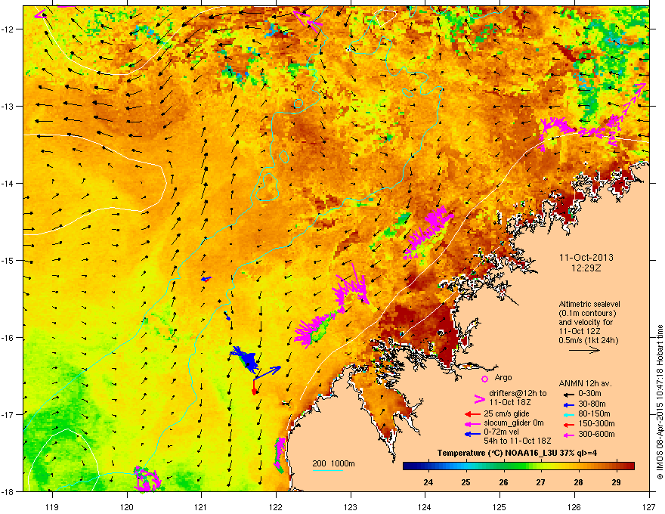This screenshot has width=665, height=514.
Task: Click the latitude axis label -15
Action: pyautogui.click(x=8, y=260)
